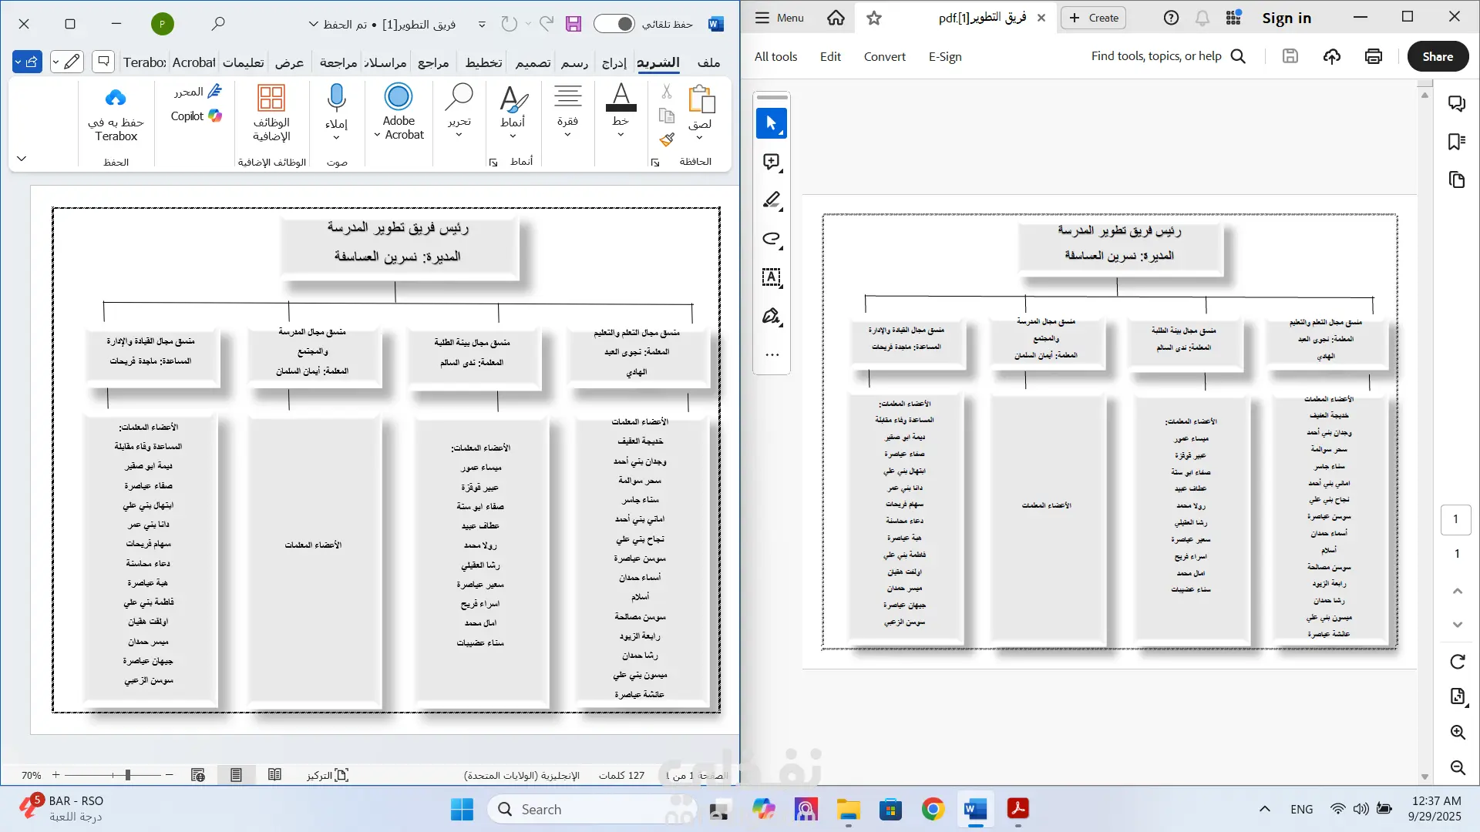Click the Acrobat Share button
The width and height of the screenshot is (1480, 832).
point(1438,56)
